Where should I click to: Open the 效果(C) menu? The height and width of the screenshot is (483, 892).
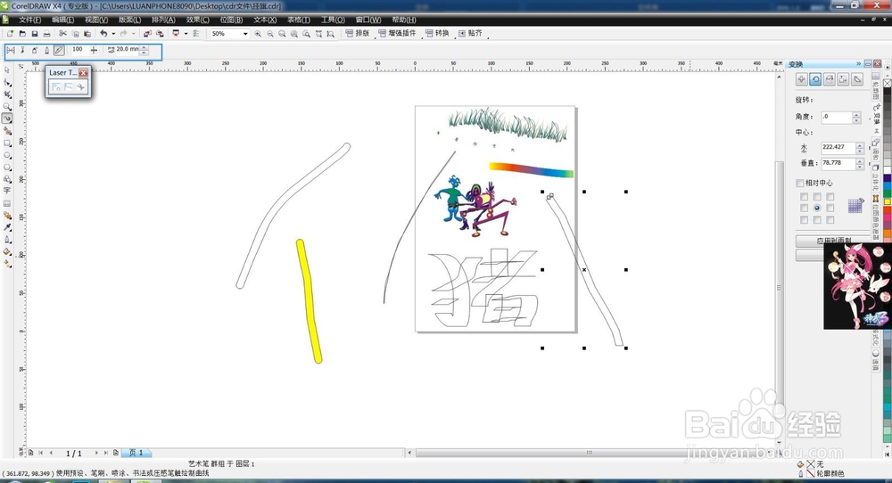[197, 20]
